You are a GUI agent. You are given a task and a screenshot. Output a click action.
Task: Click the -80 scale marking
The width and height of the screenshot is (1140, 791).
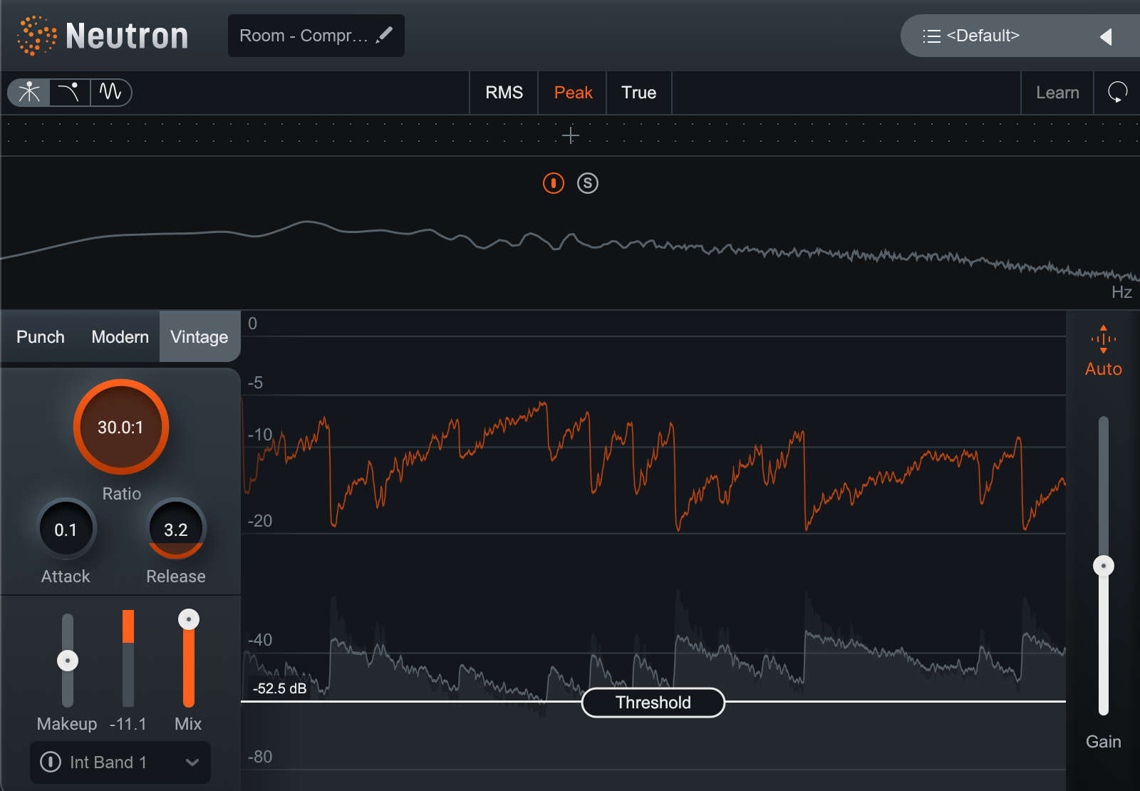pos(260,757)
